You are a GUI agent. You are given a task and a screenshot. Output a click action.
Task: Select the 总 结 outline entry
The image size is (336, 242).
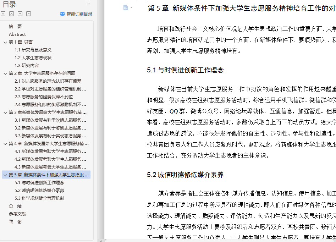(x=15, y=206)
